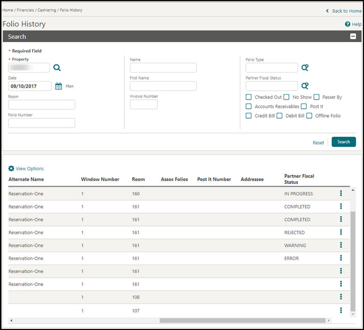Click the Reset link
The width and height of the screenshot is (364, 330).
tap(318, 143)
